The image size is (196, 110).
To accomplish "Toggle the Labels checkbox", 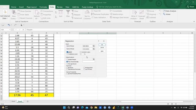I will (67, 52).
